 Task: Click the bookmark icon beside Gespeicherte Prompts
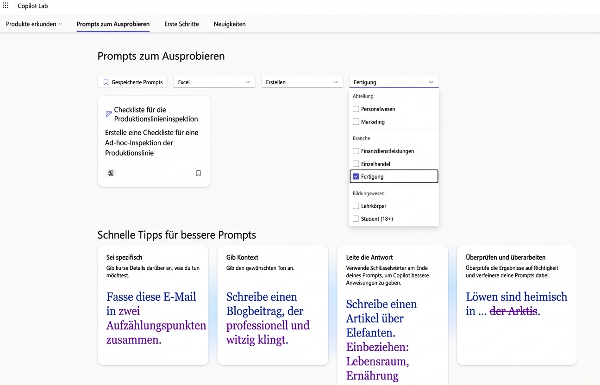[x=105, y=81]
